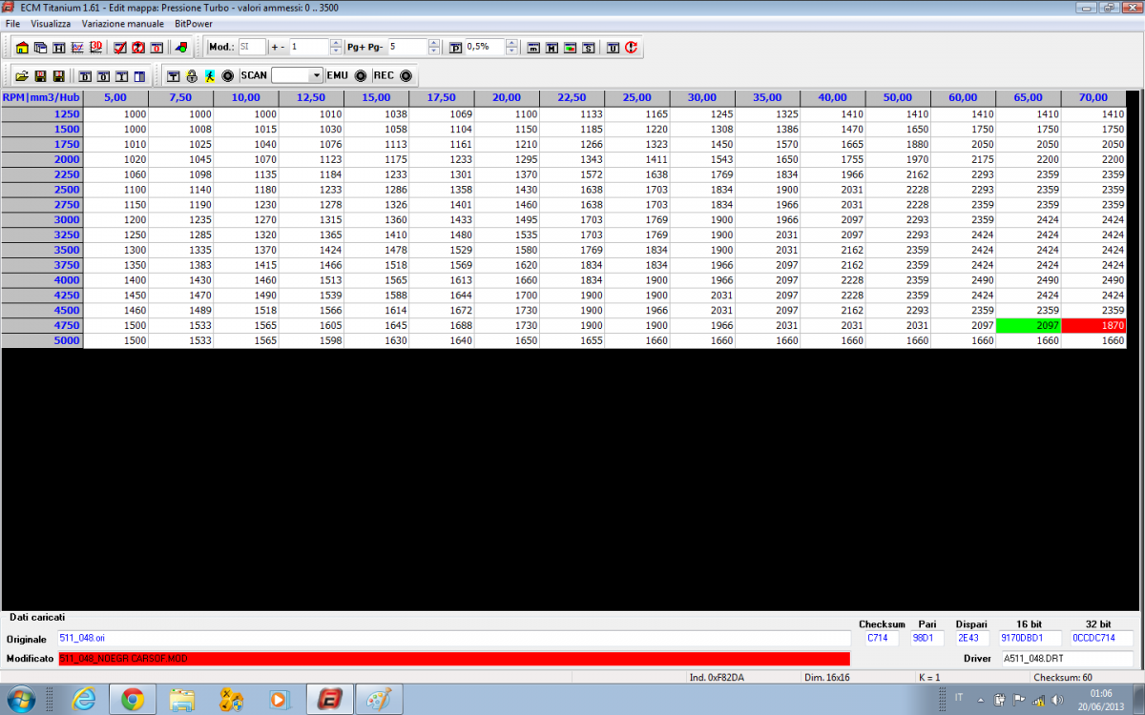Toggle the REC round button
The image size is (1145, 715).
click(x=406, y=75)
